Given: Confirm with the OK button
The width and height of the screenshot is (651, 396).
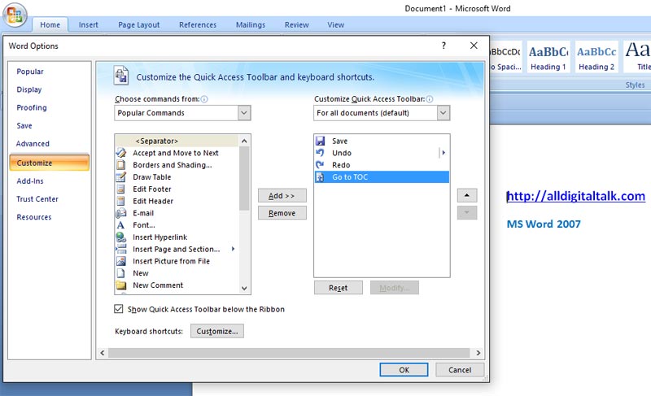Looking at the screenshot, I should coord(404,370).
